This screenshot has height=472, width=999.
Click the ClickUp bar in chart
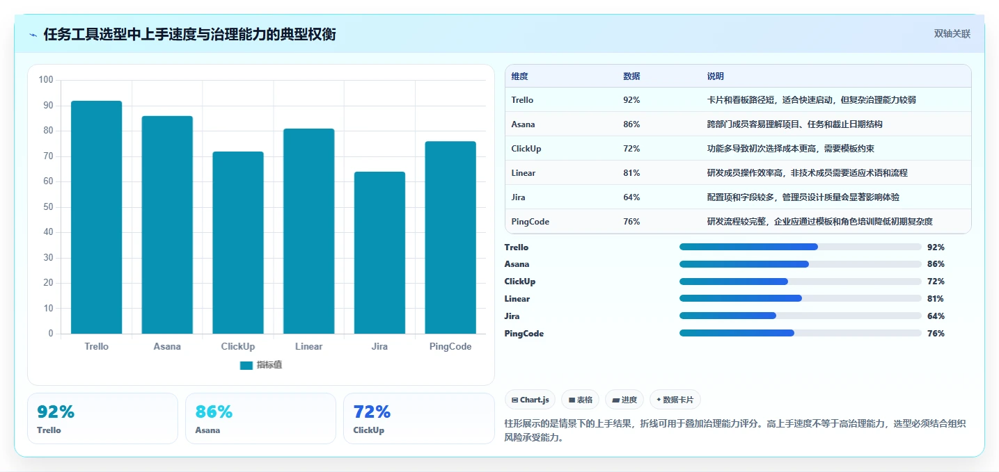pos(238,243)
